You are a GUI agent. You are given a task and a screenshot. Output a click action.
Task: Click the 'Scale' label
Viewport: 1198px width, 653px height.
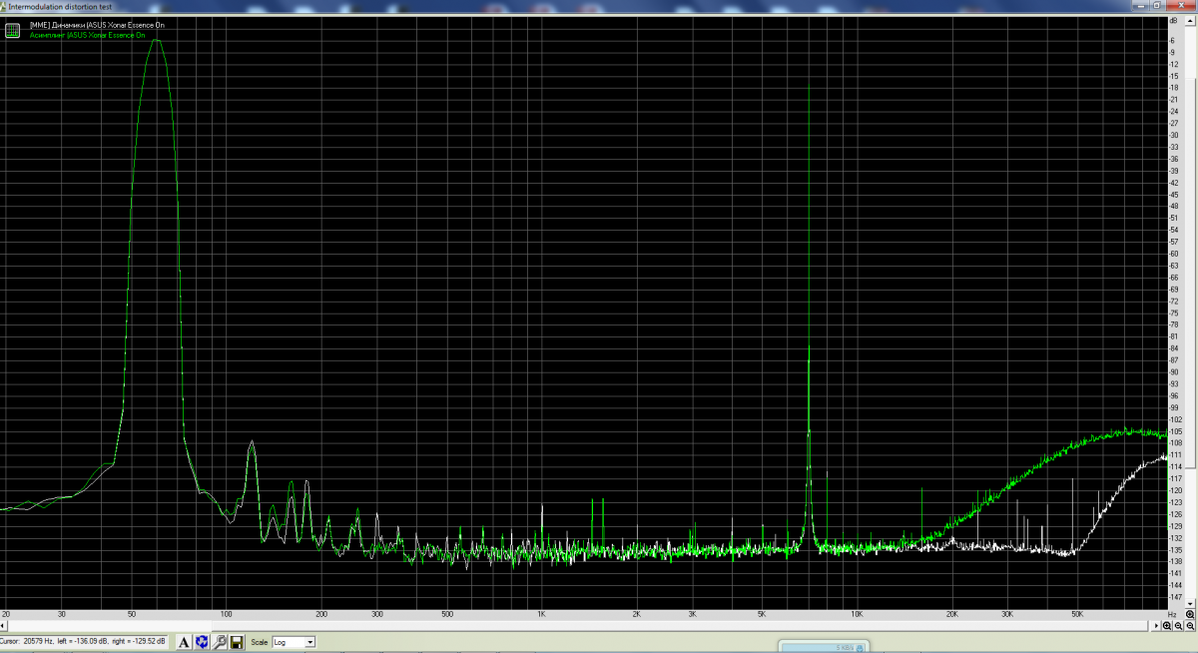(260, 642)
